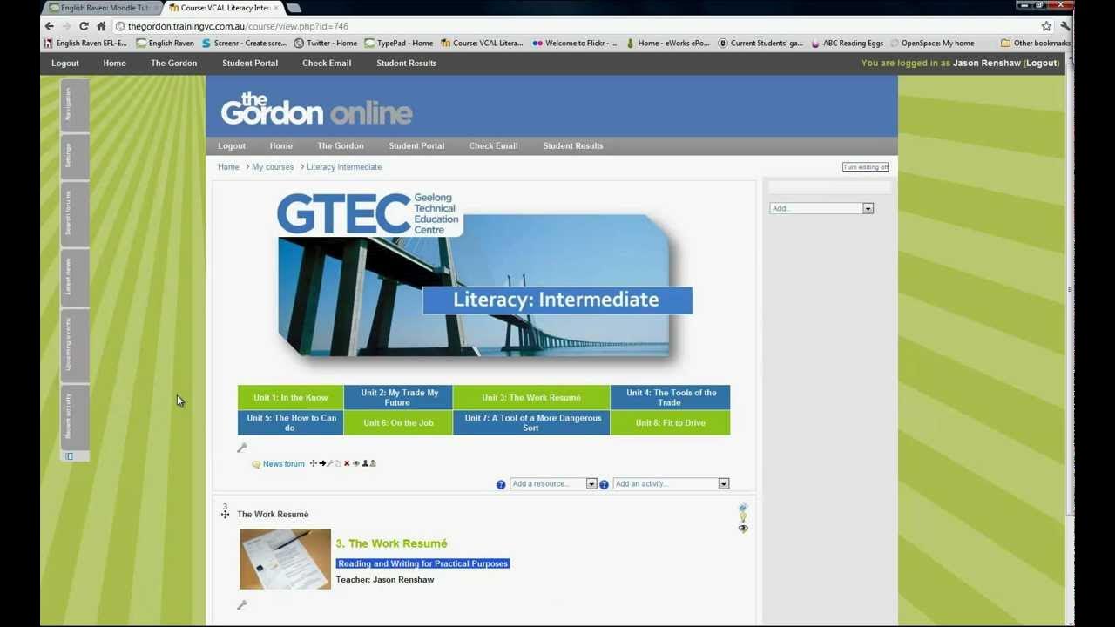This screenshot has height=627, width=1115.
Task: Open Unit 8: Fit to Drive
Action: pos(670,422)
